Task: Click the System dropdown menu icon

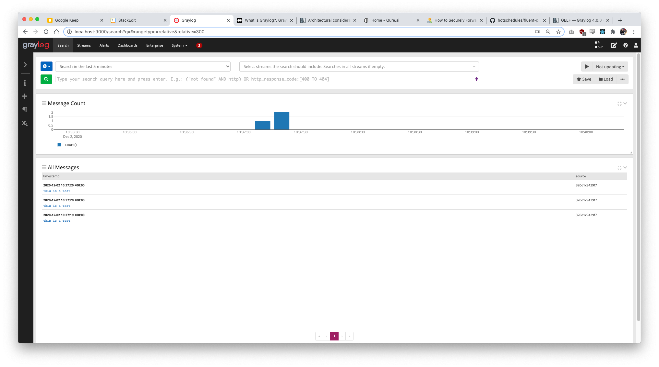Action: (186, 45)
